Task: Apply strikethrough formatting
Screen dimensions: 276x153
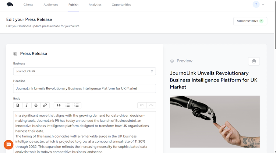Action: tap(36, 105)
